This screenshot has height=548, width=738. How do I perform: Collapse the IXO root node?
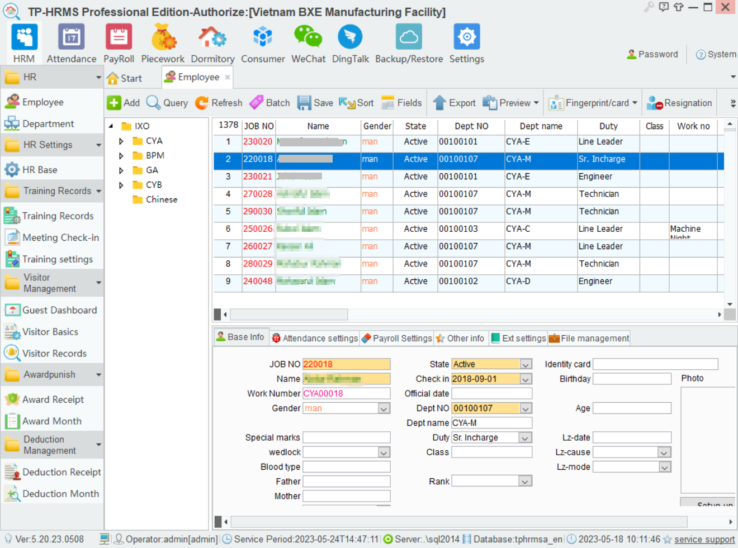(x=111, y=126)
